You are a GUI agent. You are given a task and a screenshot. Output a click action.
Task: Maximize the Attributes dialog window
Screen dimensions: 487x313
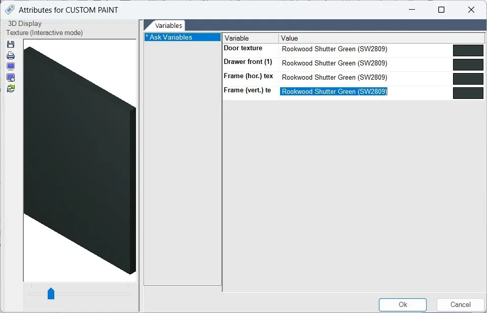click(x=441, y=10)
